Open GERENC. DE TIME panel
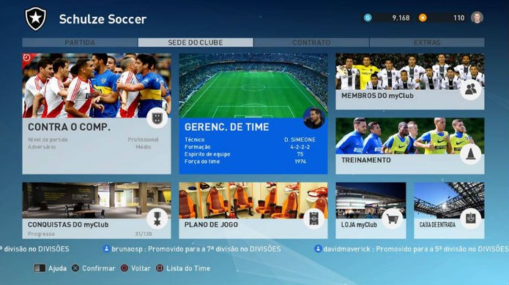The image size is (509, 285). [253, 114]
